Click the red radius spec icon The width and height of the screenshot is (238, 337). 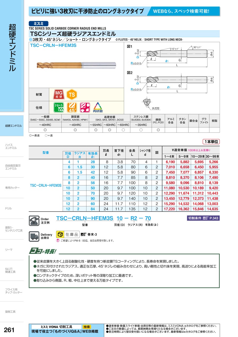coord(85,107)
